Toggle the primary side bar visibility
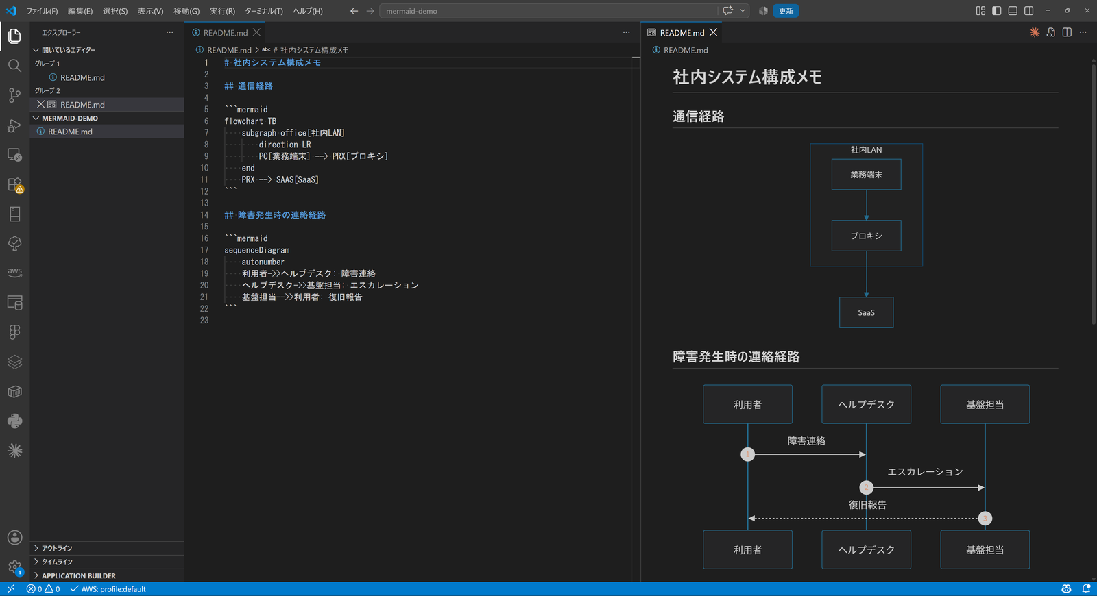This screenshot has height=596, width=1097. (x=996, y=11)
